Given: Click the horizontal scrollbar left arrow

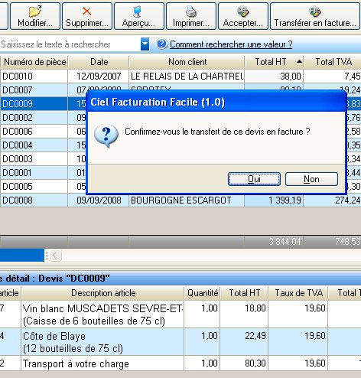Looking at the screenshot, I should 55,255.
